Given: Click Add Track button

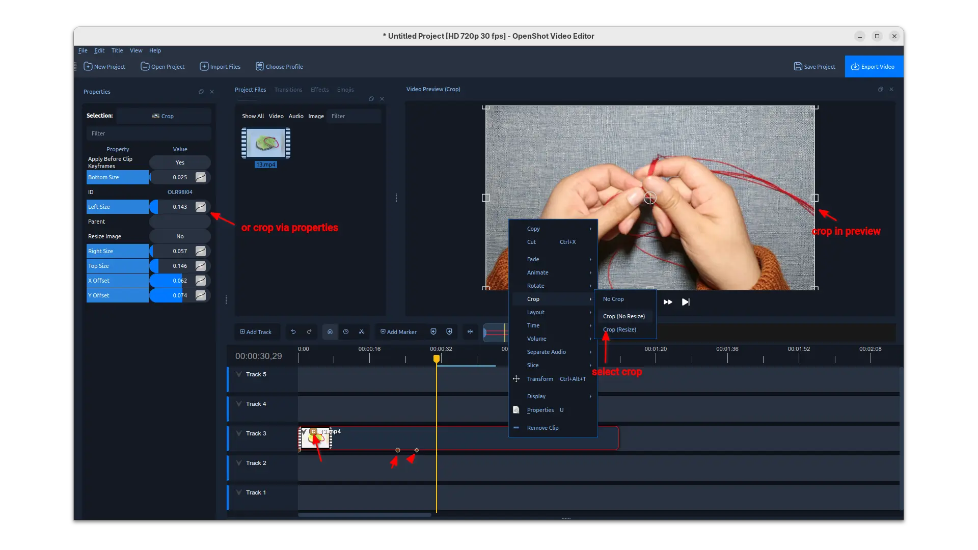Looking at the screenshot, I should [256, 332].
